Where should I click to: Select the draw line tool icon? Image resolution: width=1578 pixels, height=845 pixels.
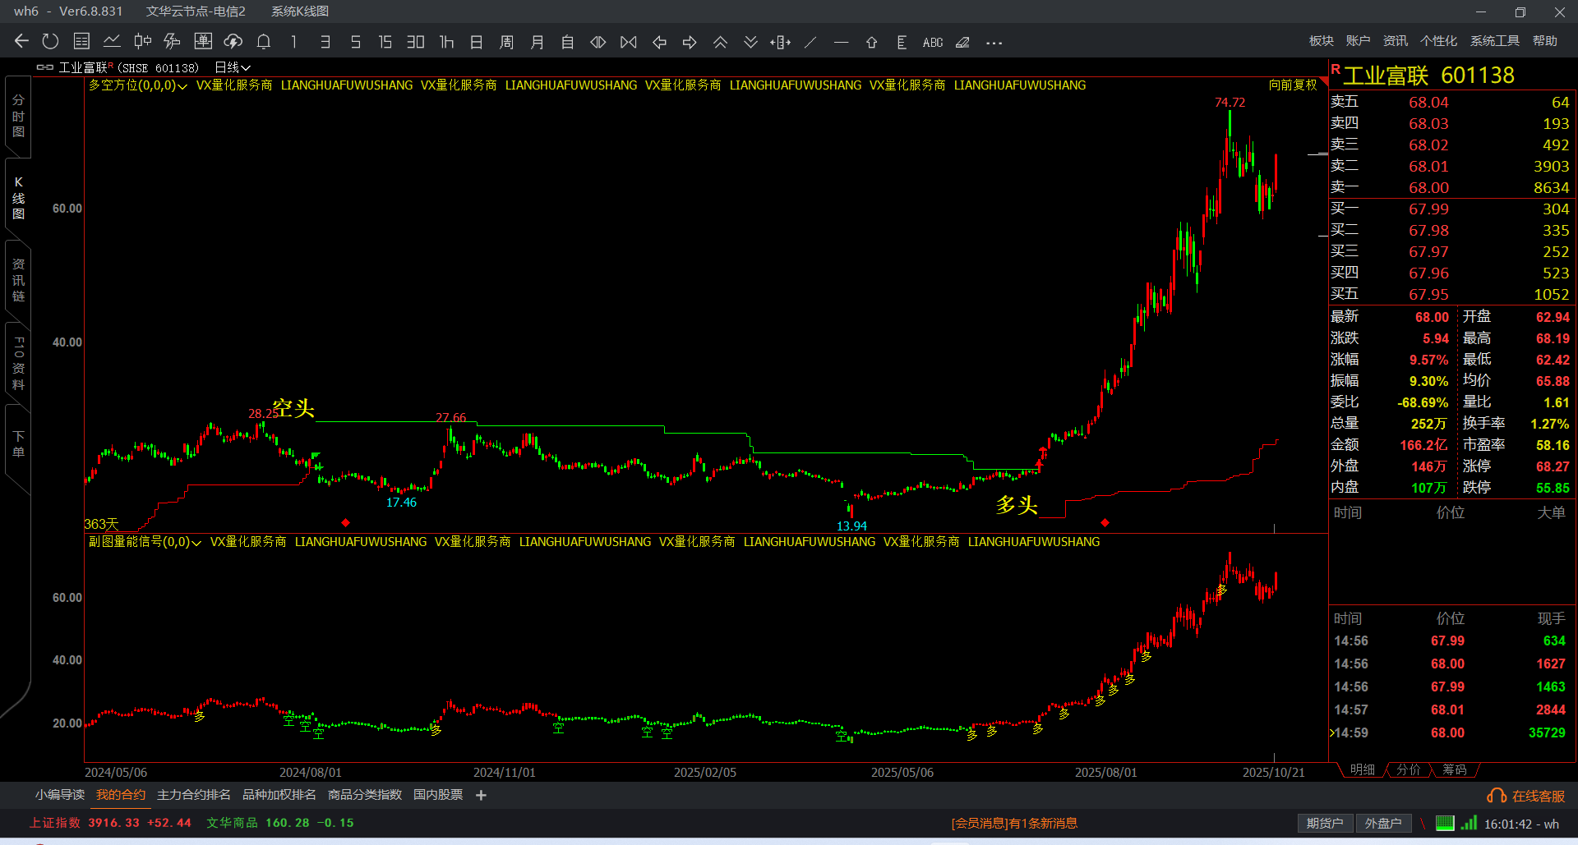point(810,42)
